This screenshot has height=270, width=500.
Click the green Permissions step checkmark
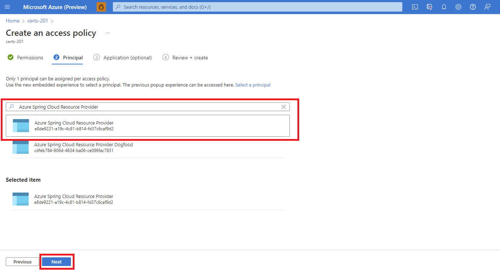click(x=10, y=58)
